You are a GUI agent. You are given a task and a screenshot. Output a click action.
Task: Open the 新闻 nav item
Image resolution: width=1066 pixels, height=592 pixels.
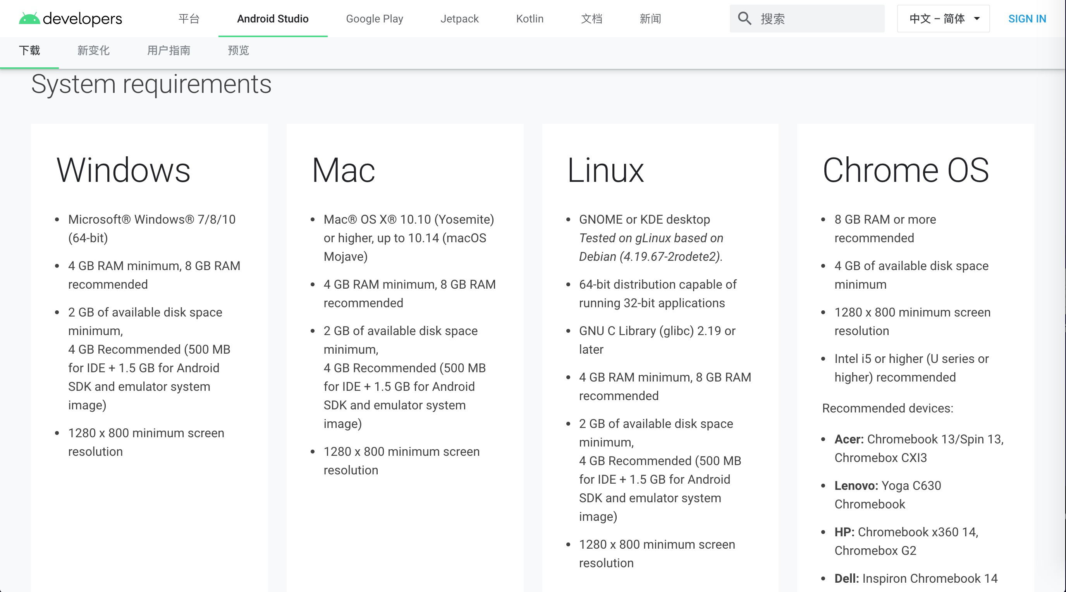click(650, 19)
